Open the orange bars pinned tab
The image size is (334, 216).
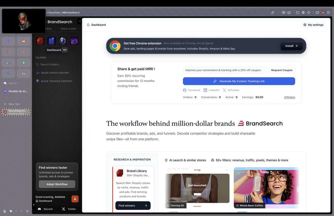[x=24, y=74]
